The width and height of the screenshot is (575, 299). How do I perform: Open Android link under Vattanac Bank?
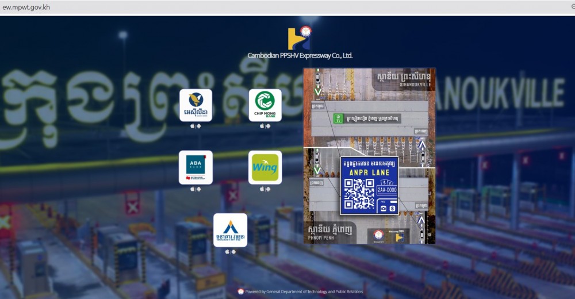coord(233,252)
